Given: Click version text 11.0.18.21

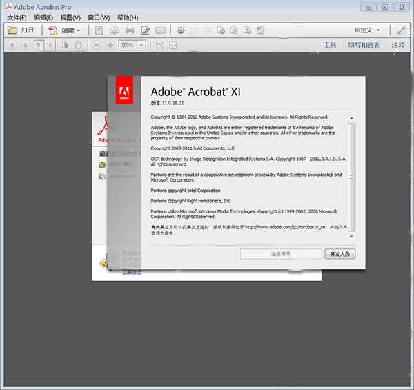Looking at the screenshot, I should click(173, 103).
